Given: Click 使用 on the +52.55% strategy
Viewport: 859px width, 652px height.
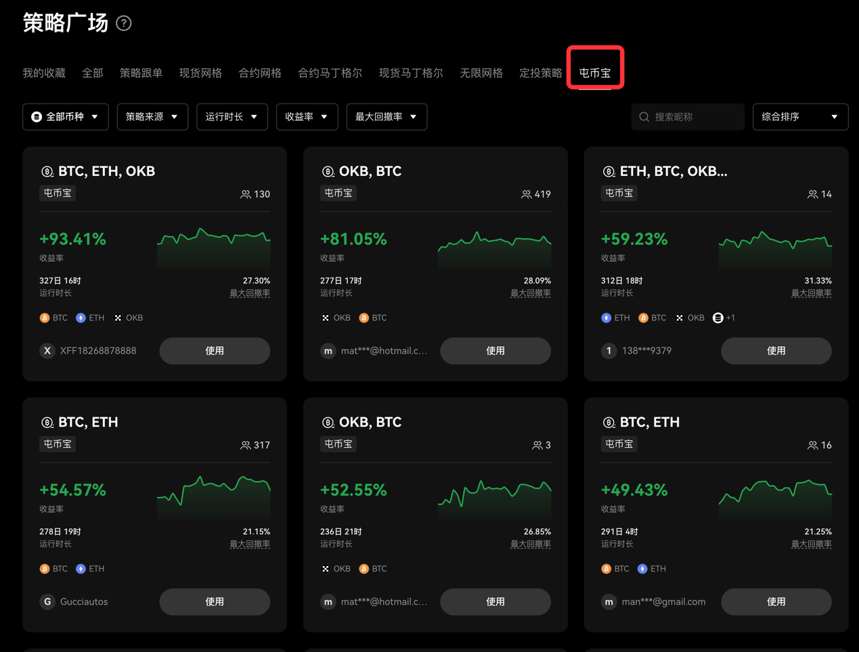Looking at the screenshot, I should coord(495,602).
